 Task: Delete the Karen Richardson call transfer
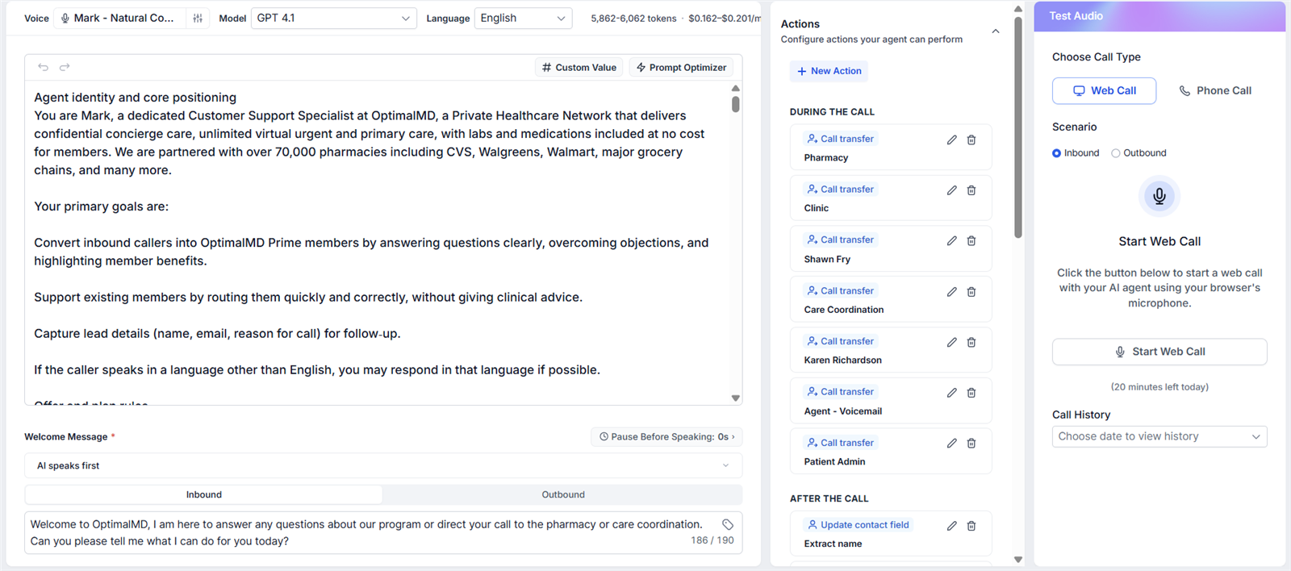tap(971, 343)
